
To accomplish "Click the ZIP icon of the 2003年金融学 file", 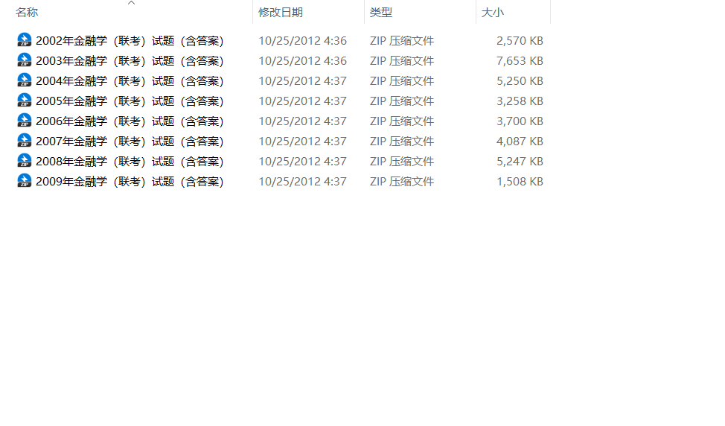I will 24,60.
